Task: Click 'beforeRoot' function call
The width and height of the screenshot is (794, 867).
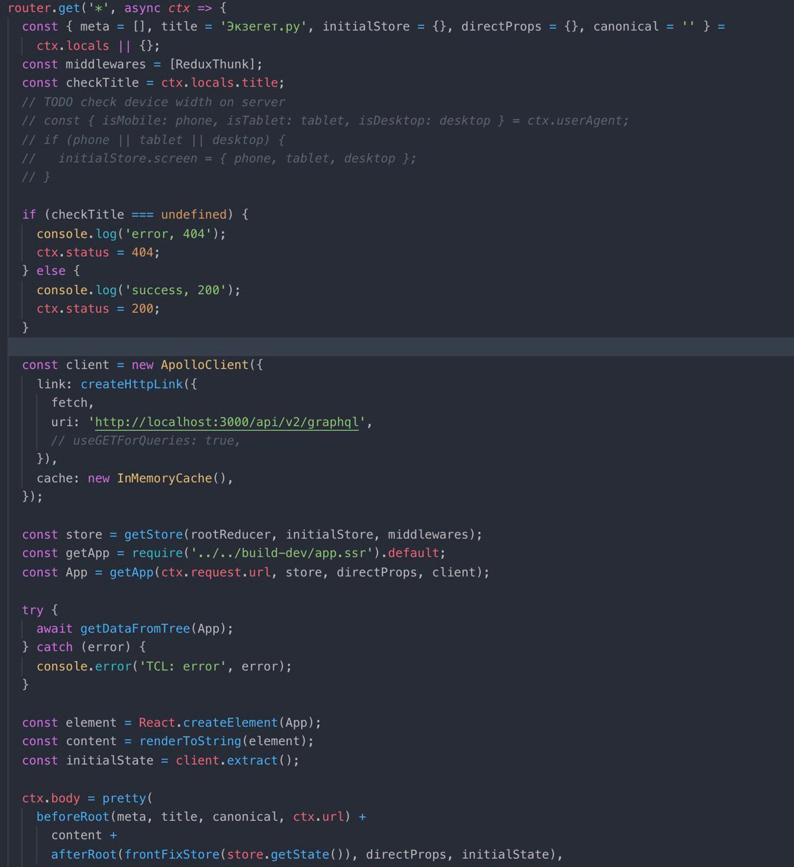Action: 73,817
